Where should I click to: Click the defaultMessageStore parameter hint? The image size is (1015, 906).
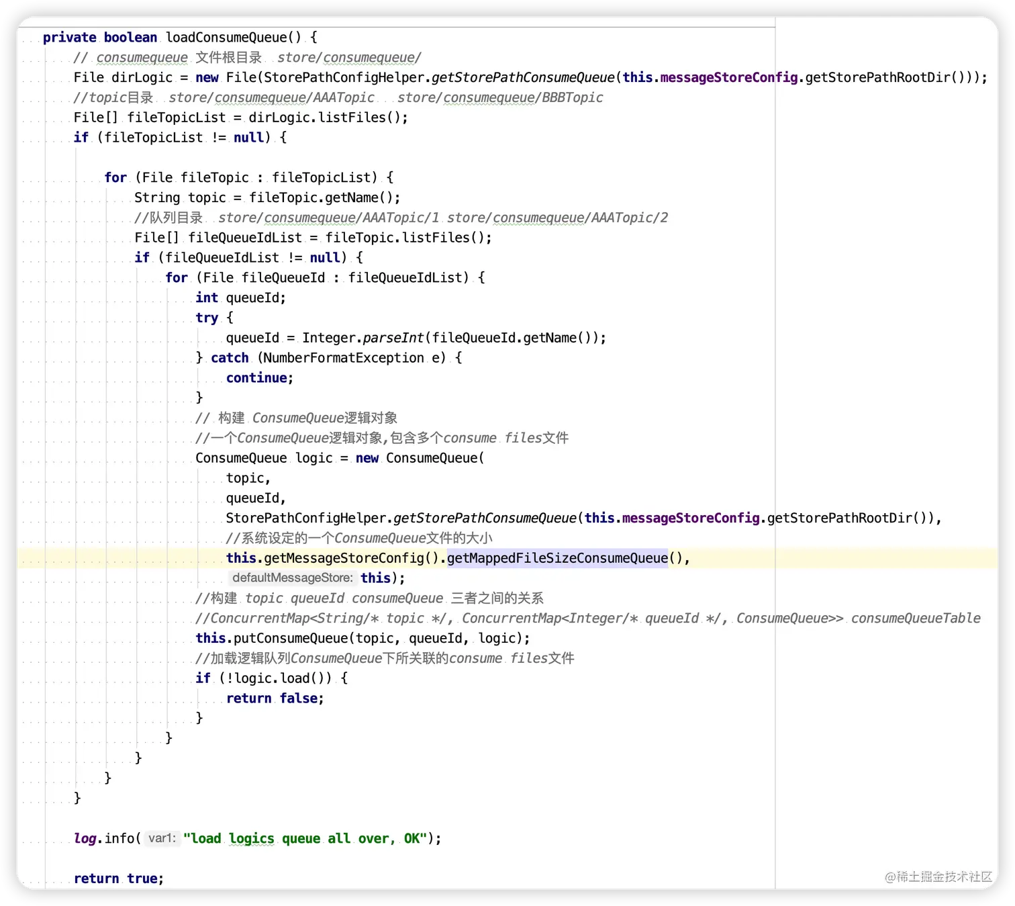coord(291,578)
